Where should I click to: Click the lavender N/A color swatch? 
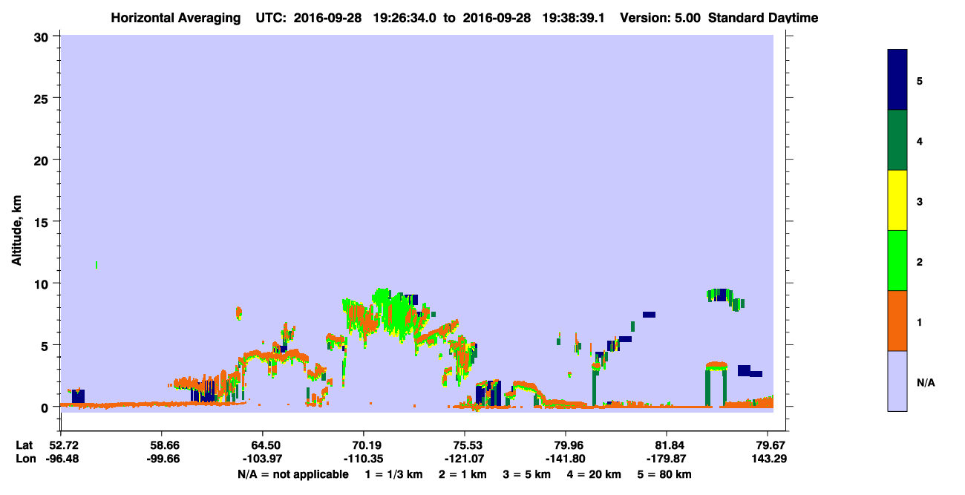[897, 381]
